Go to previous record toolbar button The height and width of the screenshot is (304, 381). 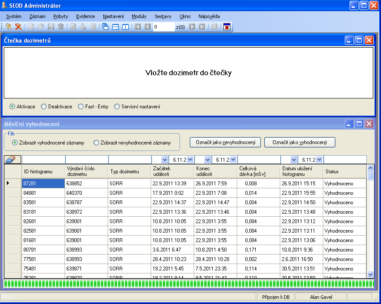(148, 27)
